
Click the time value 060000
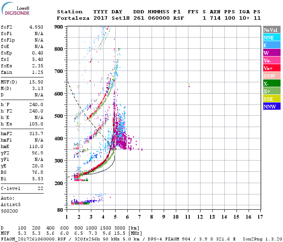pyautogui.click(x=159, y=18)
